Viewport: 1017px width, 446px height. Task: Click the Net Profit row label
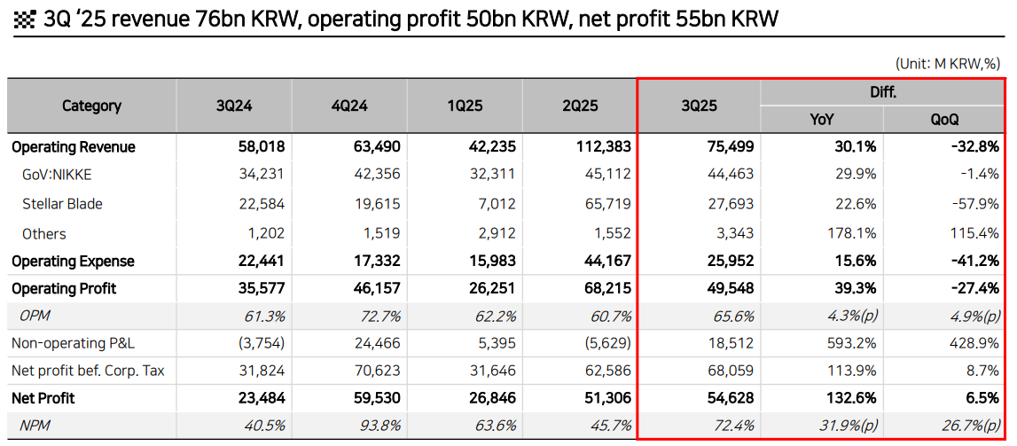tap(43, 399)
